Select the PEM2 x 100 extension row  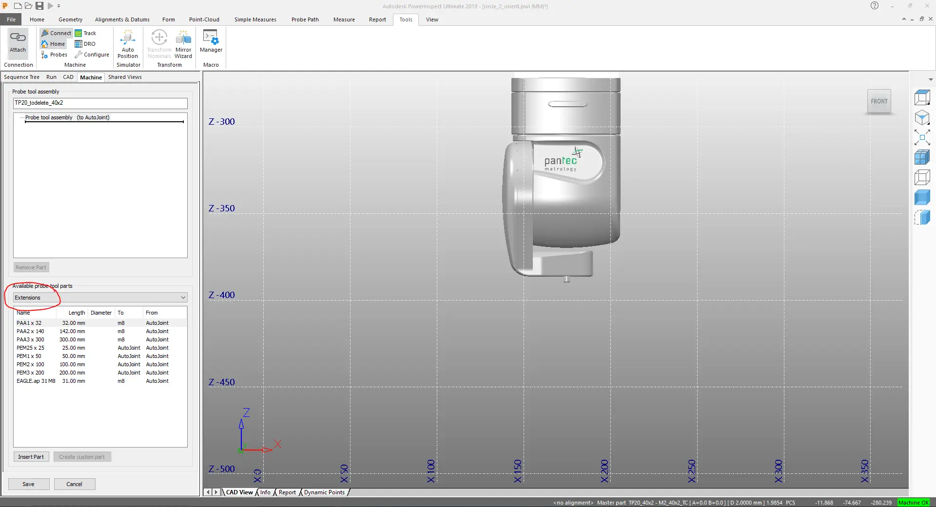pyautogui.click(x=100, y=364)
